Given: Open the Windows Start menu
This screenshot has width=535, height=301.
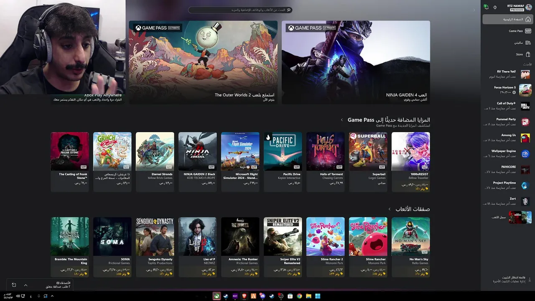Looking at the screenshot, I should (x=318, y=296).
